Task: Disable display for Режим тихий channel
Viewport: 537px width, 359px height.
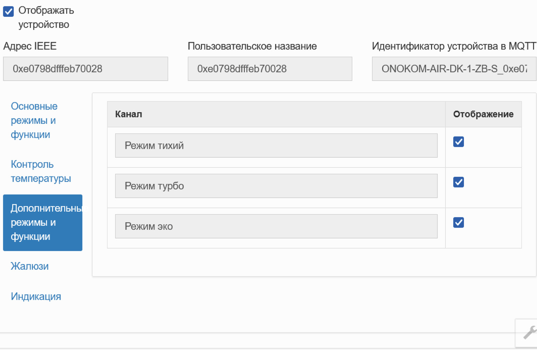Action: [458, 142]
